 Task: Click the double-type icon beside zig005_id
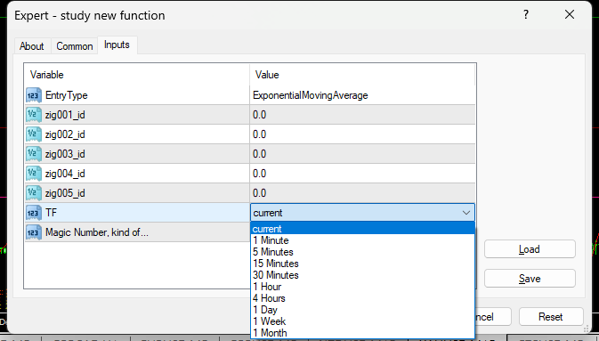[34, 193]
